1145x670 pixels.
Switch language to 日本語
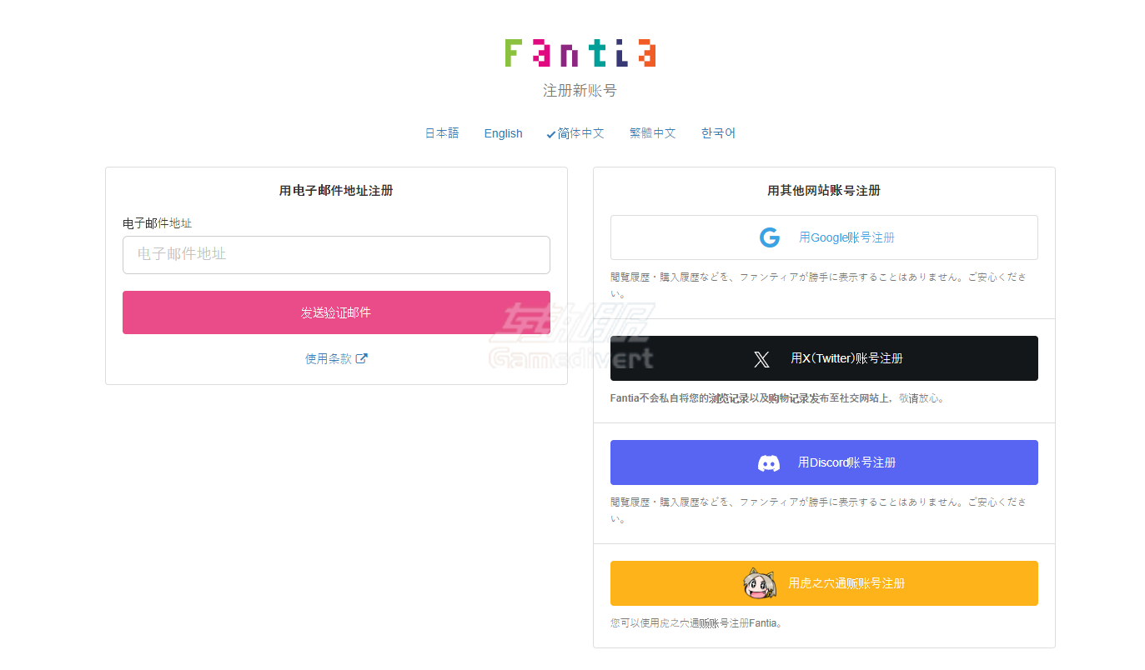tap(442, 133)
